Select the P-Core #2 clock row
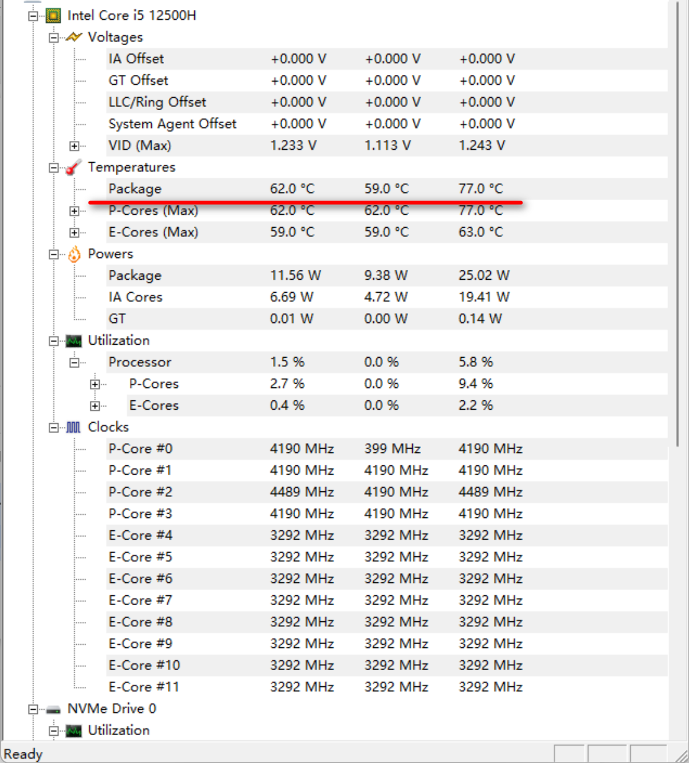Viewport: 689px width, 763px height. pos(388,492)
